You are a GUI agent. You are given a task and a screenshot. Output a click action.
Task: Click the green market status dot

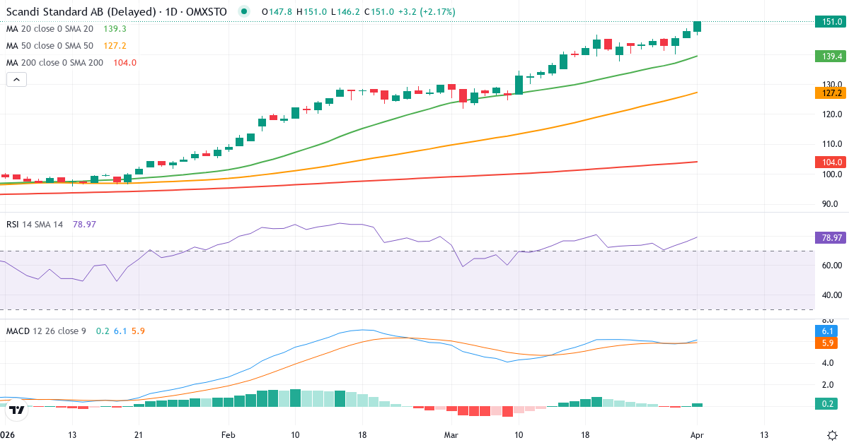point(242,12)
